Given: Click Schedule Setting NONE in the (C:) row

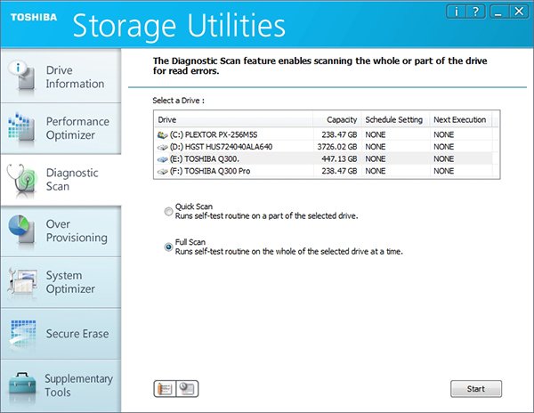Looking at the screenshot, I should pos(376,134).
